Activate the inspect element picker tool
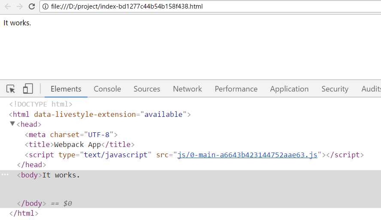 (11, 89)
